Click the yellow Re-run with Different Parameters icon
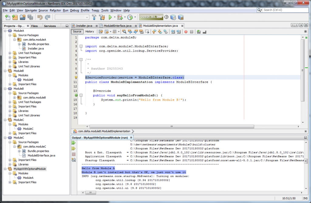311x203 pixels. click(73, 148)
